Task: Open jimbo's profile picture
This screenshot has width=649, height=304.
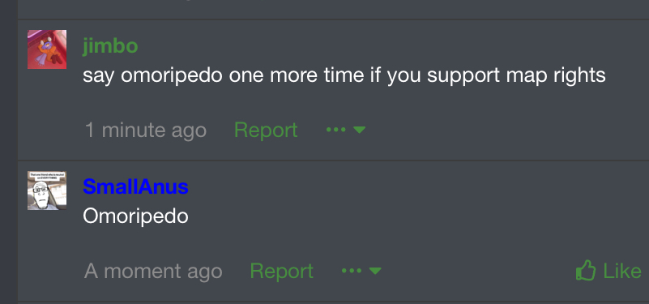Action: (47, 49)
